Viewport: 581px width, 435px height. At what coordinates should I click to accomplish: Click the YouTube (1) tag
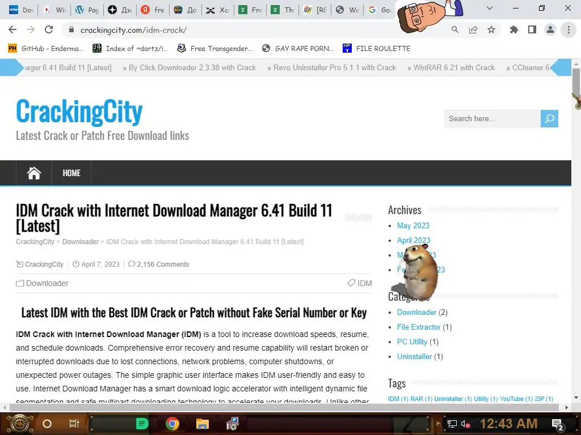(516, 399)
